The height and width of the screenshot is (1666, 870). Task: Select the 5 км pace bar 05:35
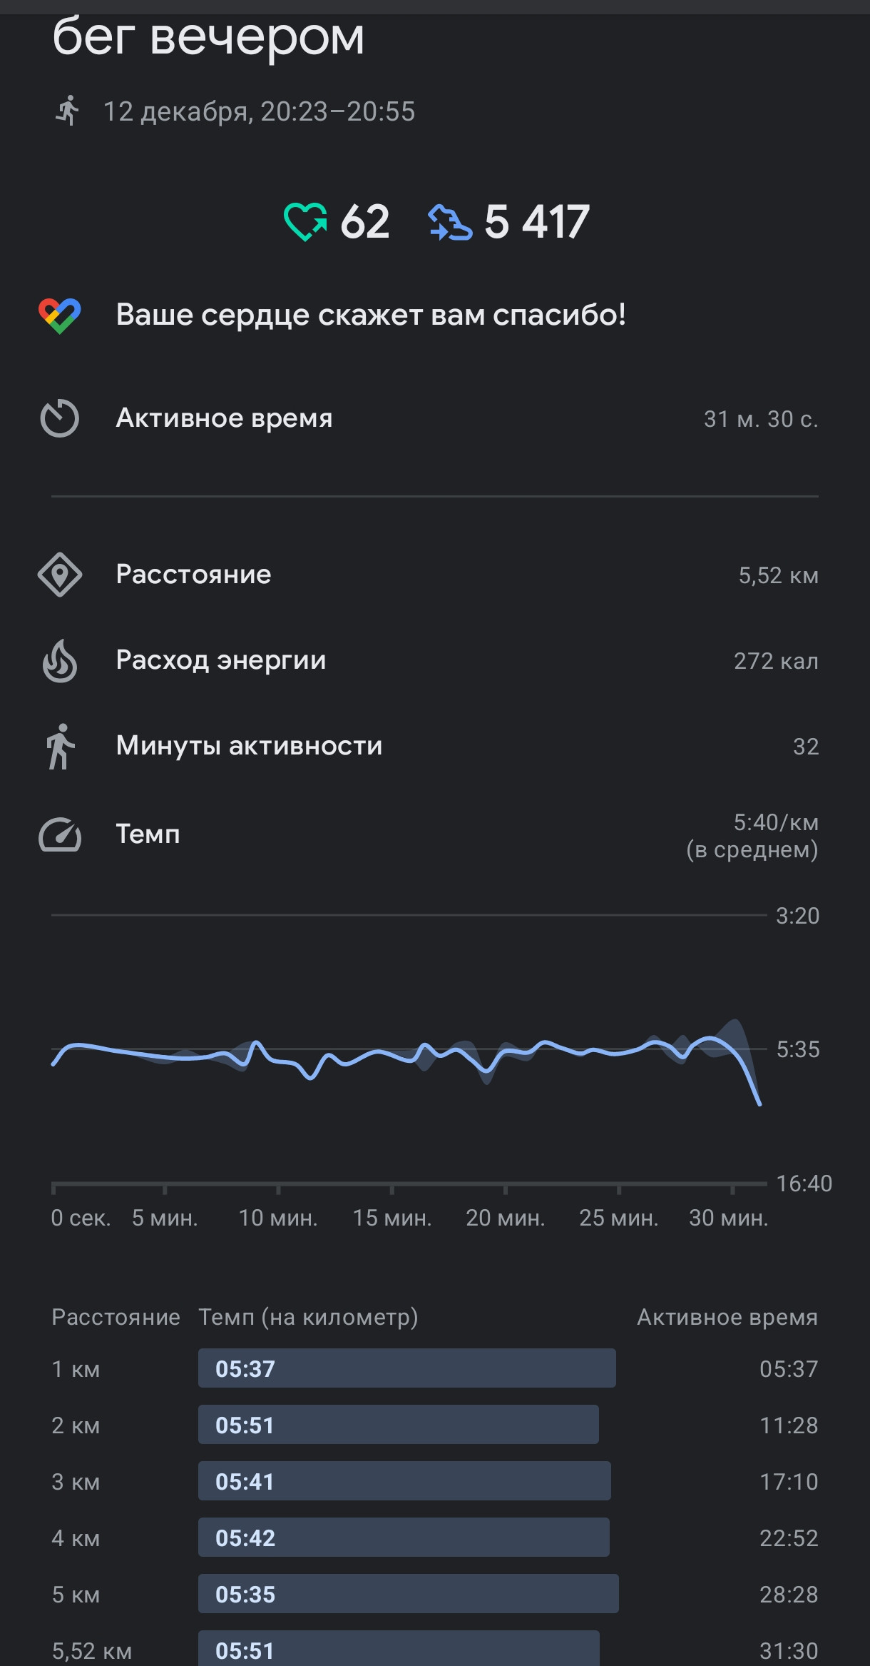tap(409, 1594)
